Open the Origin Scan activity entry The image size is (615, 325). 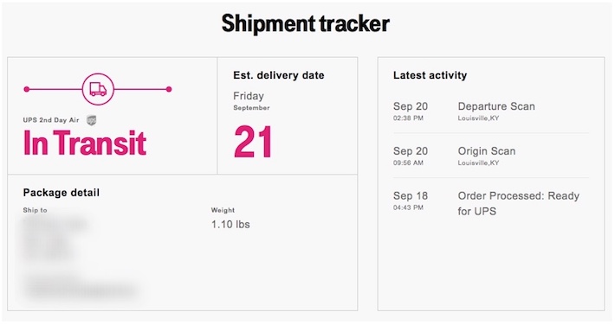[486, 156]
